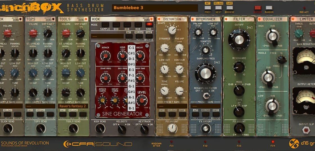Click the Sounds of Revolution logo
This screenshot has height=151, width=315.
coord(24,144)
